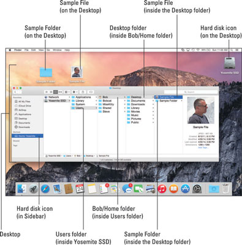The width and height of the screenshot is (242, 245).
Task: Open the Edit menu
Action: [34, 50]
